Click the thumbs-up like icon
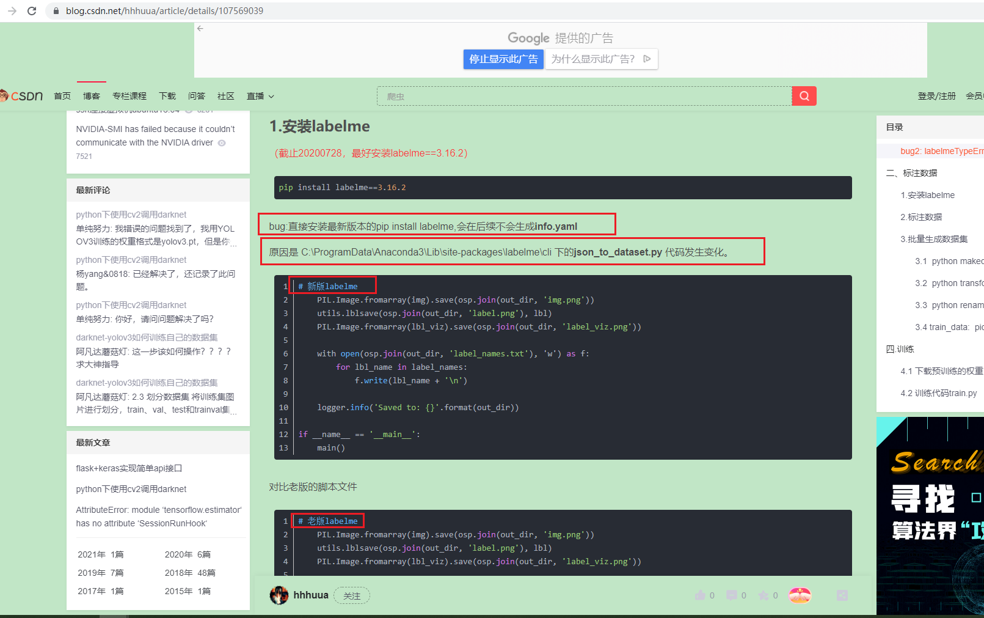 pos(700,595)
